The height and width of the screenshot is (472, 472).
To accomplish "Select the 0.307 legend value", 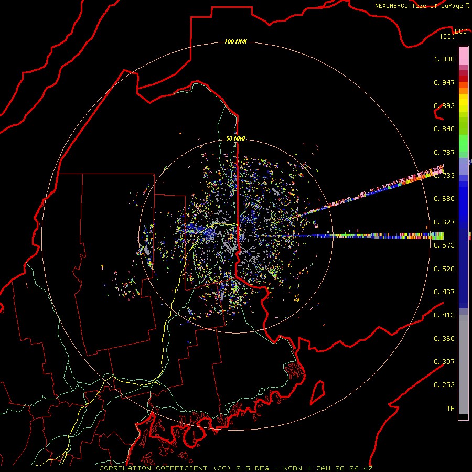I will click(444, 362).
